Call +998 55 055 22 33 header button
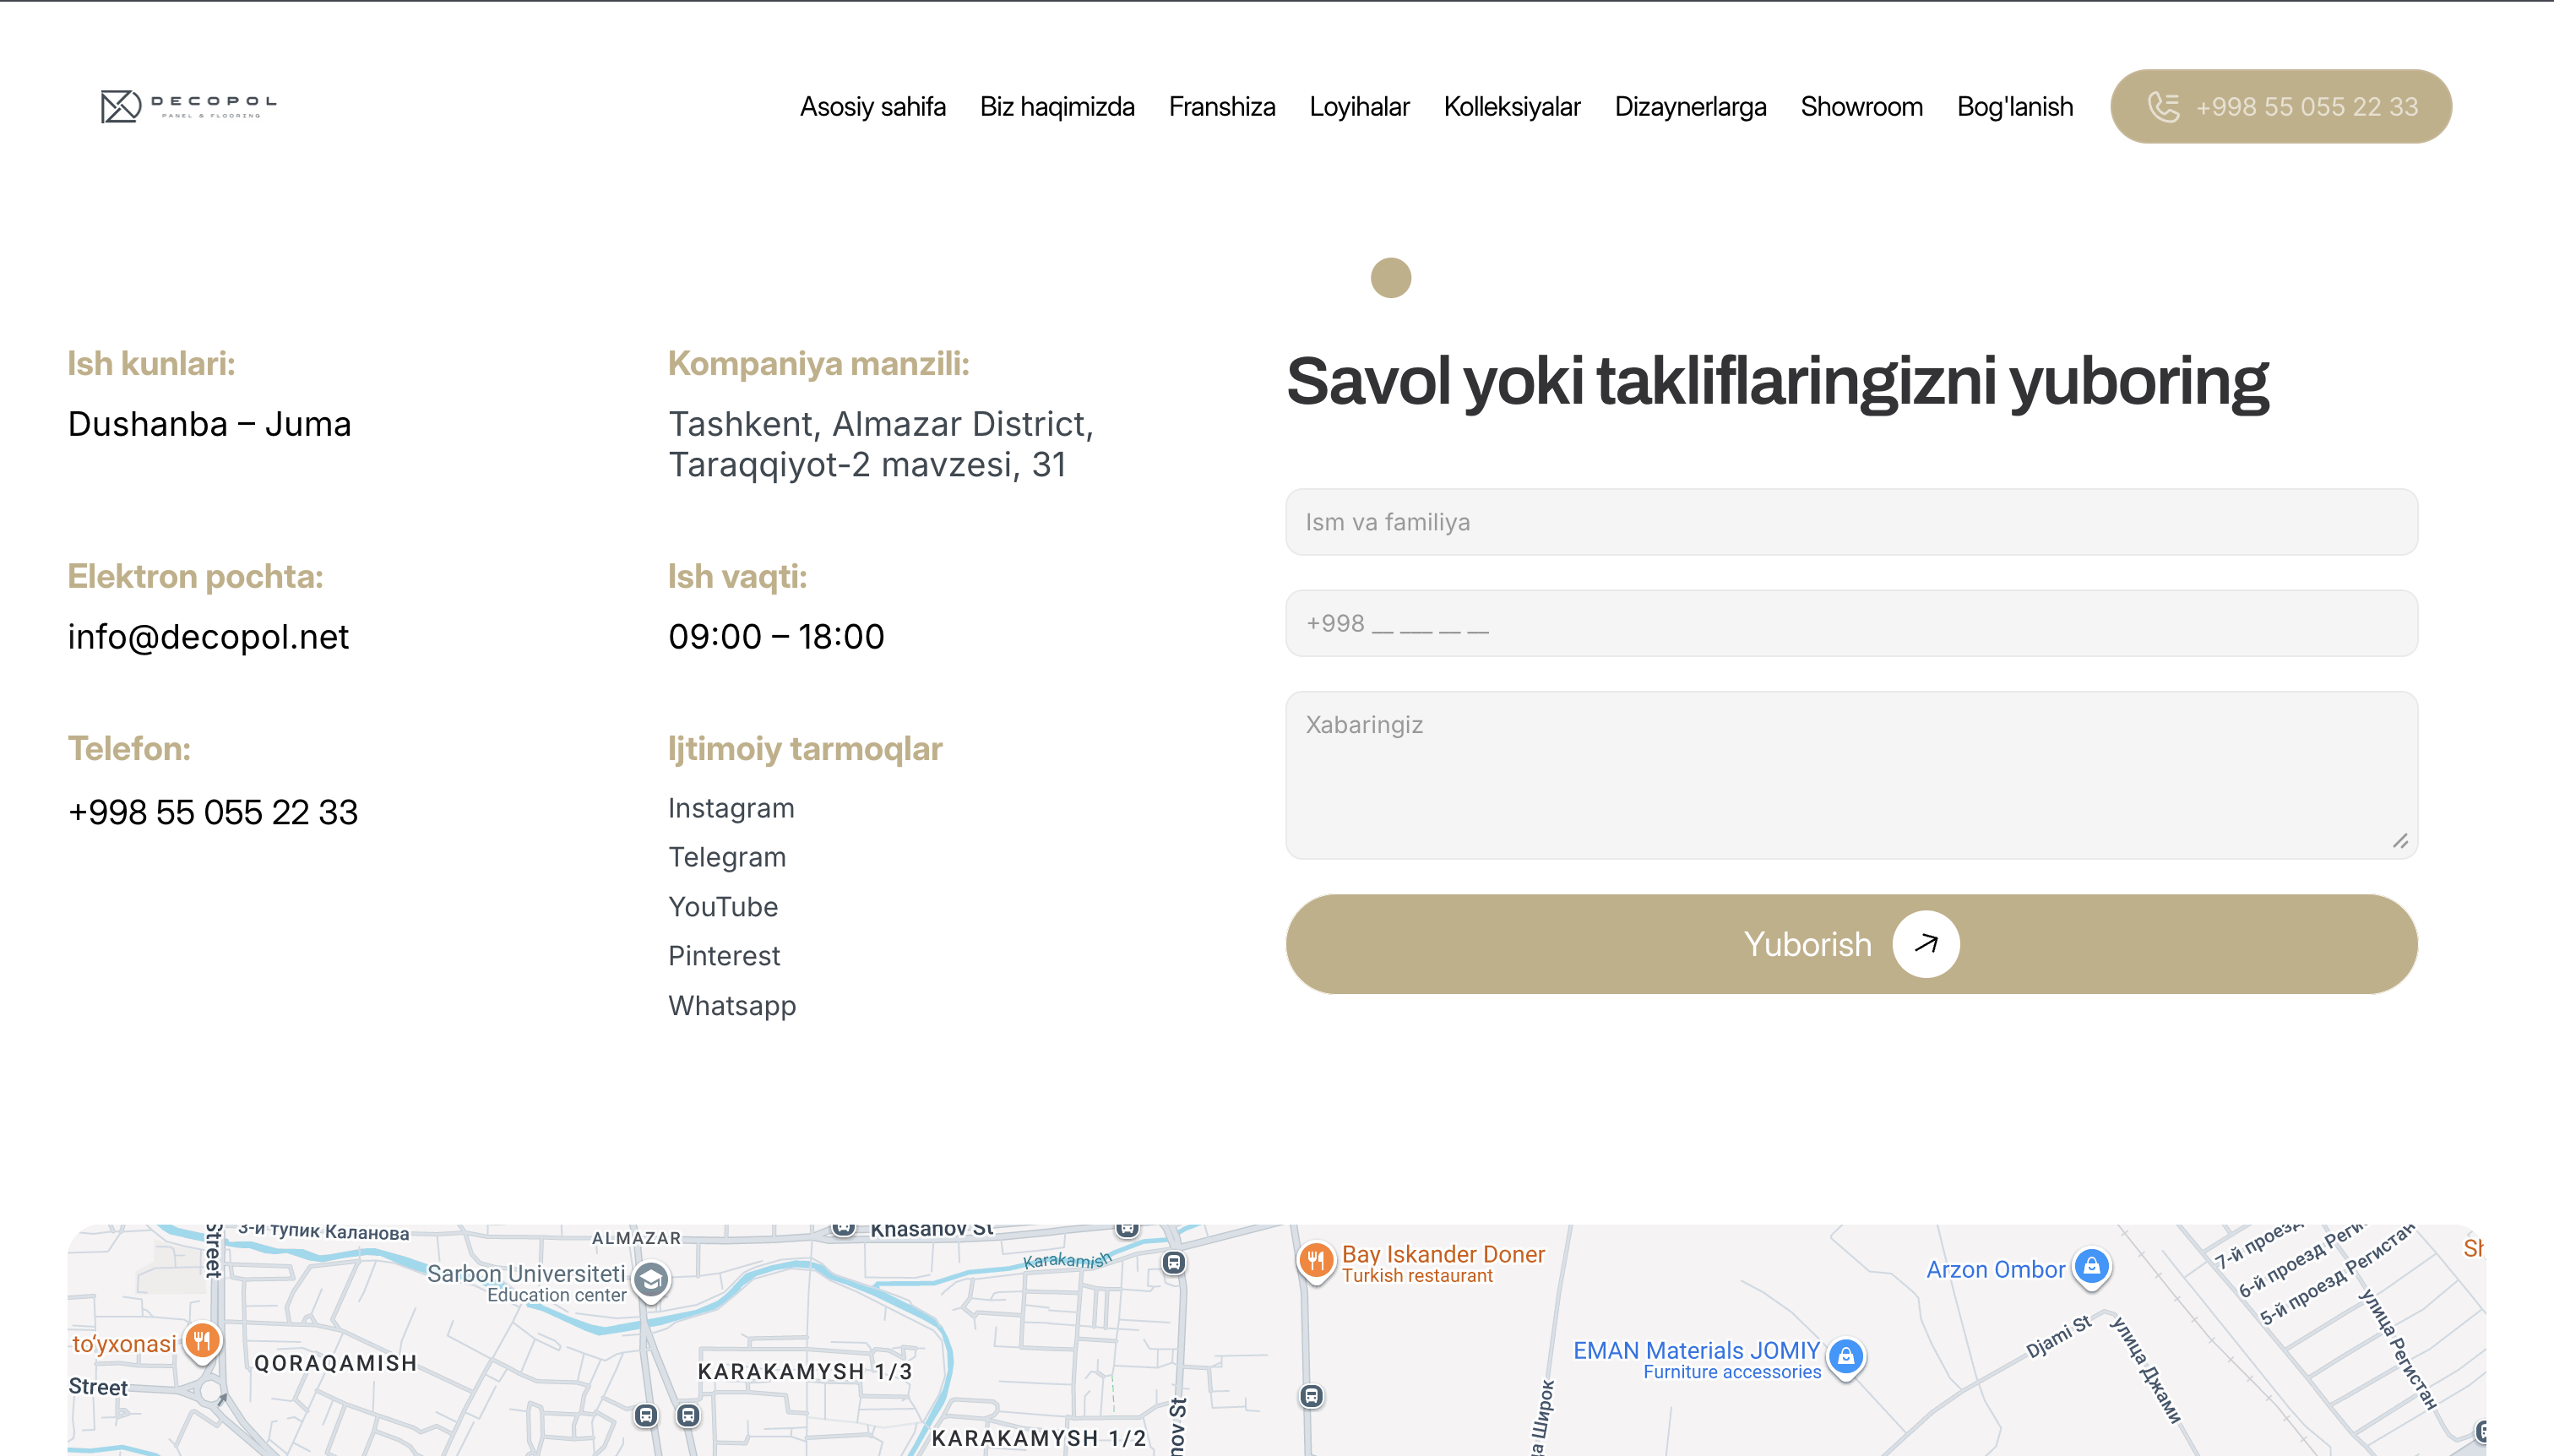The image size is (2554, 1456). 2281,106
